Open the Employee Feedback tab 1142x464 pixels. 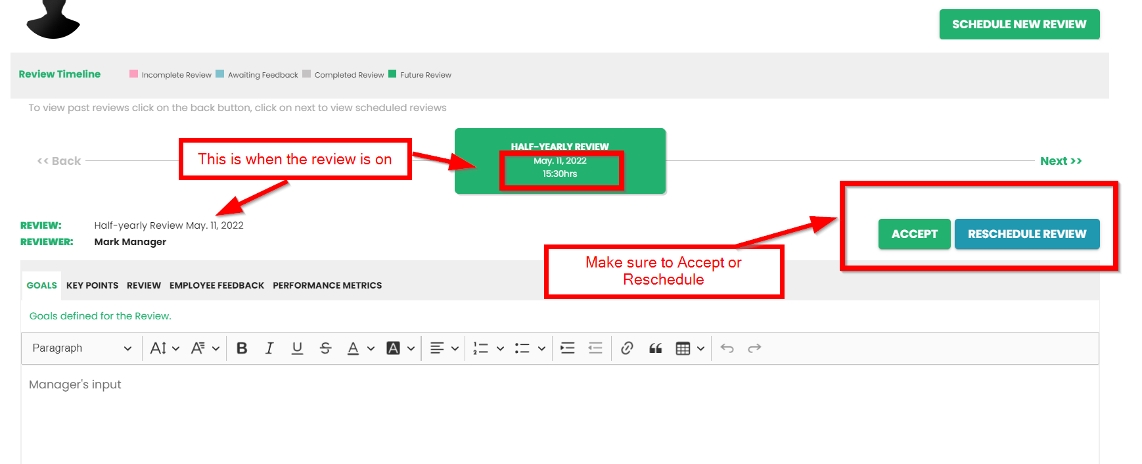(216, 285)
